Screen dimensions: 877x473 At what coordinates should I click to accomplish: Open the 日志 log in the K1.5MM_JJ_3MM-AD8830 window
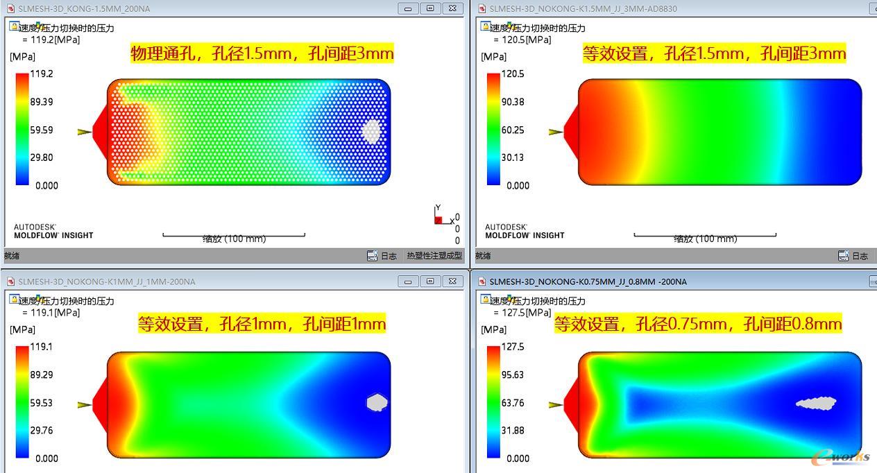853,256
